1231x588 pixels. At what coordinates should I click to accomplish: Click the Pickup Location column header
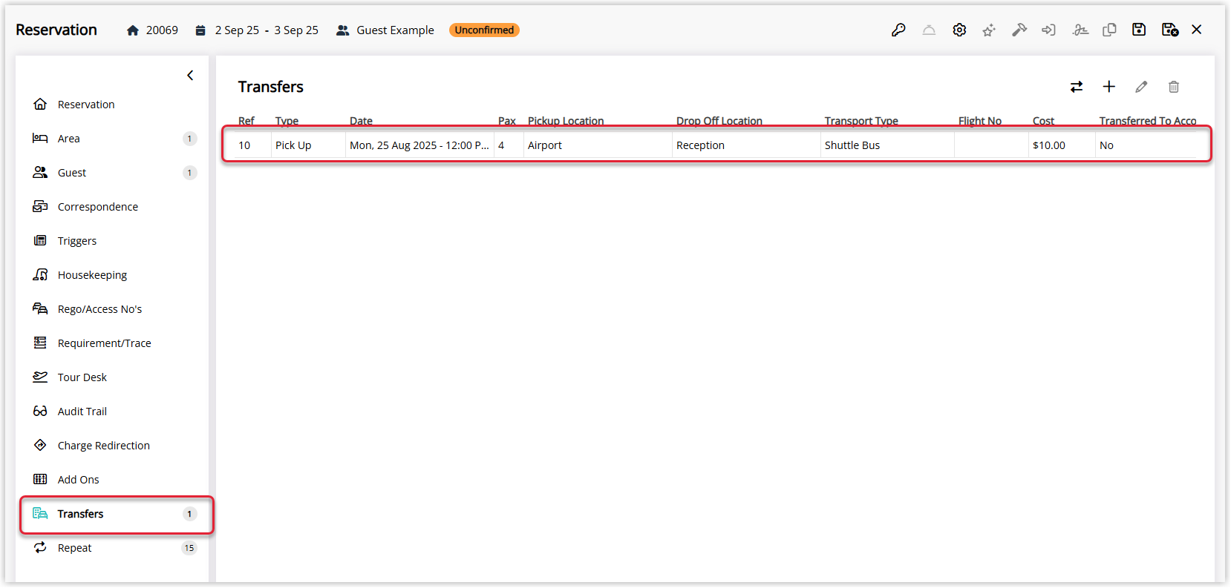(566, 121)
